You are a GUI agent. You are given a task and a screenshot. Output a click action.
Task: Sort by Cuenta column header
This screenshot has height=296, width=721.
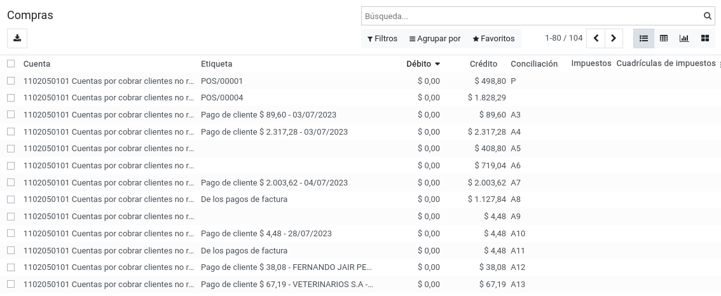[37, 64]
